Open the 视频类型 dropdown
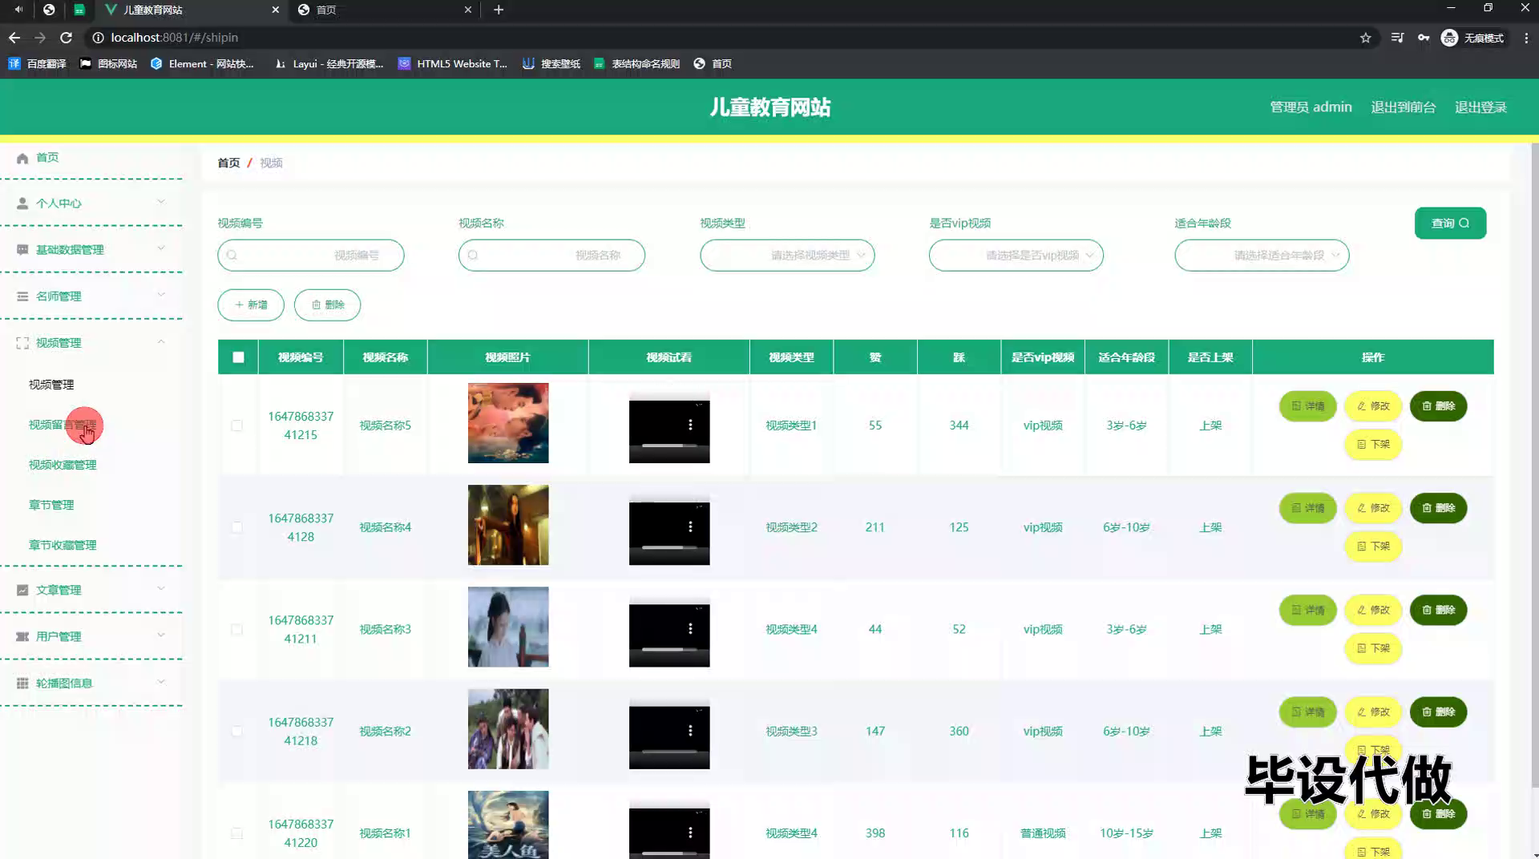 point(787,255)
